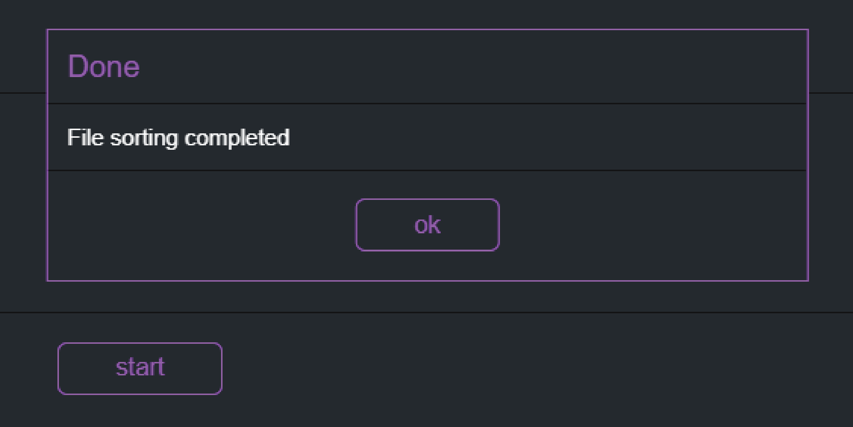Tap the rounded ok button
This screenshot has width=853, height=427.
click(x=427, y=225)
